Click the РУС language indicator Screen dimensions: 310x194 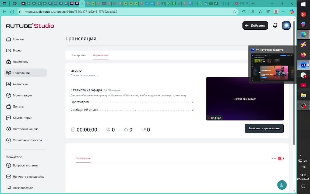click(x=303, y=167)
